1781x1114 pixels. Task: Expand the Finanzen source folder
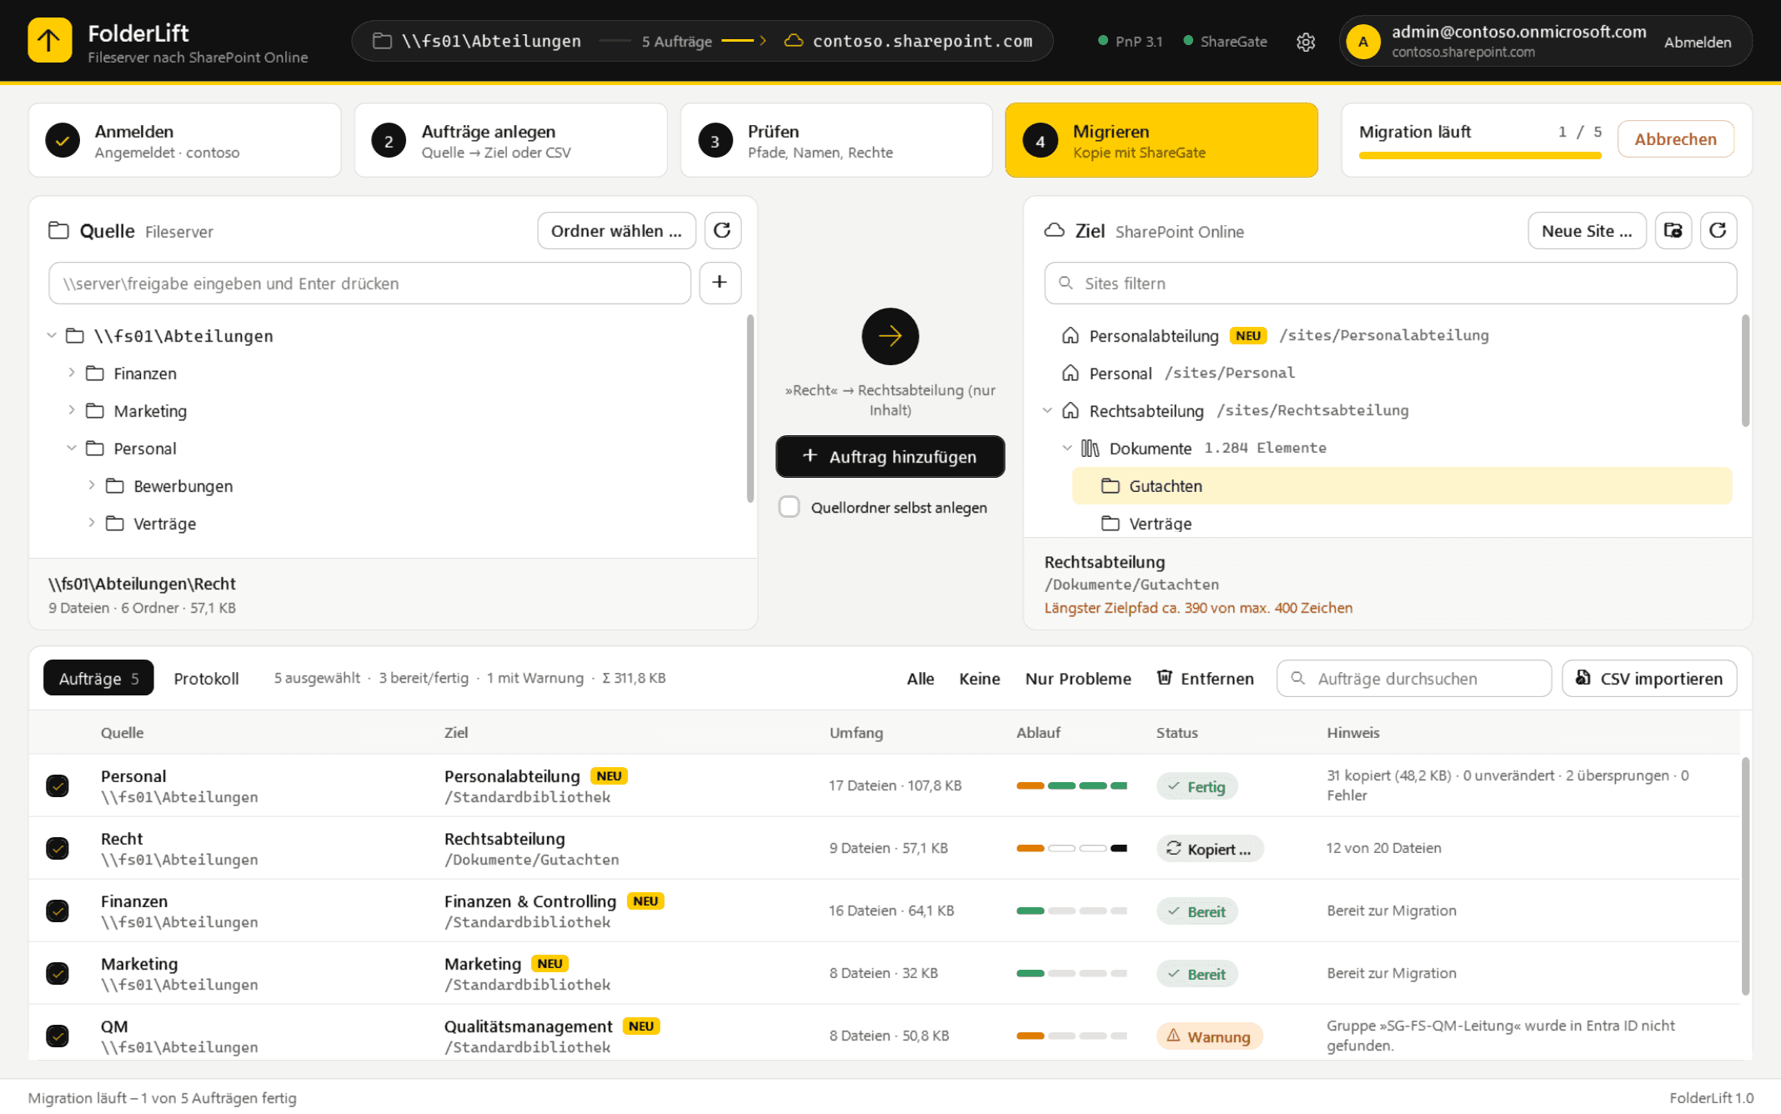pos(72,373)
